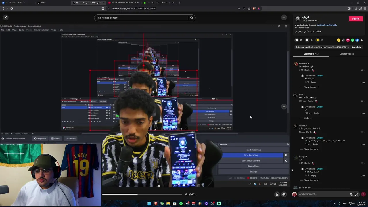Open the #fyp hashtag
The image size is (368, 207).
click(x=325, y=25)
